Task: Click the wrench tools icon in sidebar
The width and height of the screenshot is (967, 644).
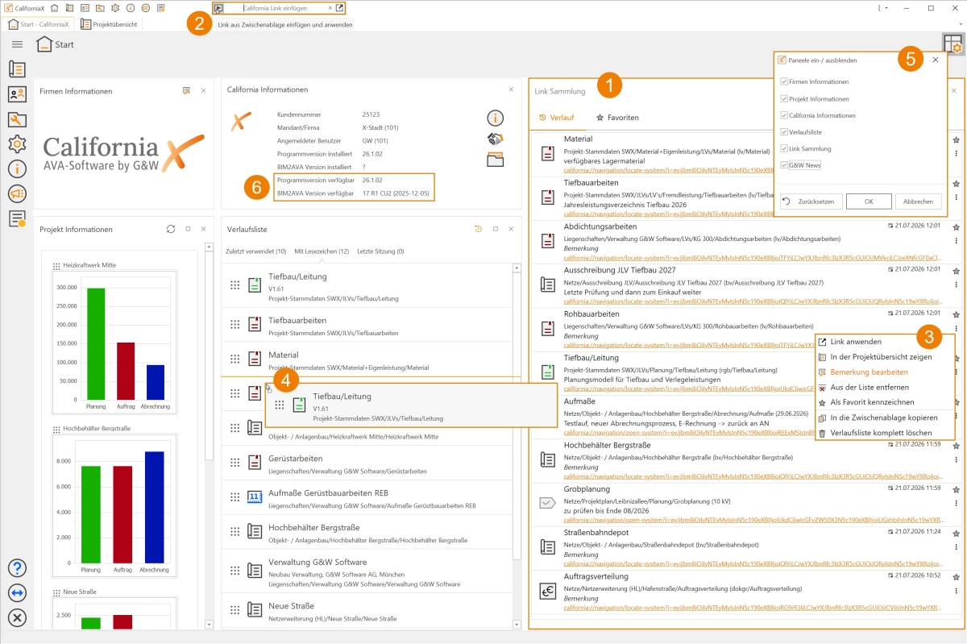Action: pos(17,119)
